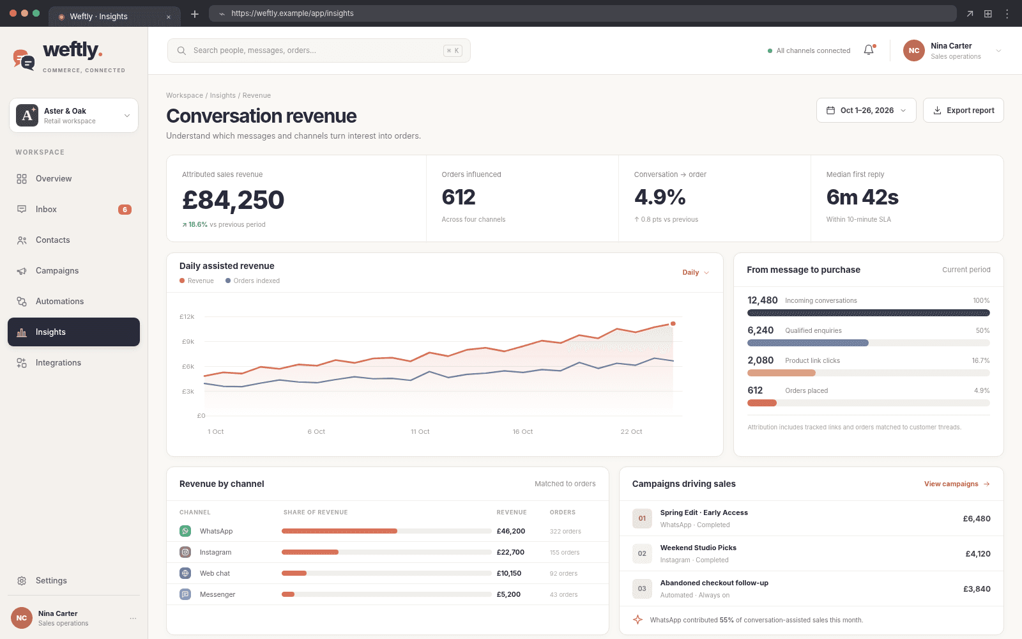The height and width of the screenshot is (639, 1022).
Task: Click the Instagram channel icon
Action: point(185,552)
